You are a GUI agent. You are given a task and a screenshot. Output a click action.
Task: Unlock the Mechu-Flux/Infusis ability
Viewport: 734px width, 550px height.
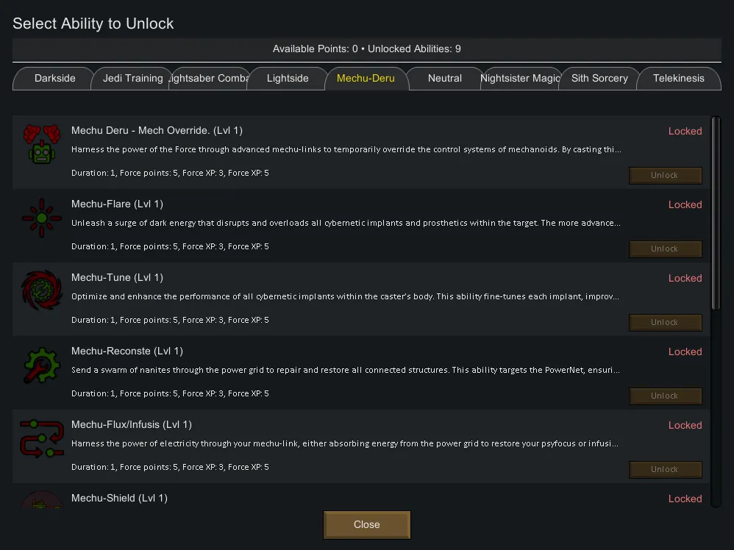coord(665,469)
